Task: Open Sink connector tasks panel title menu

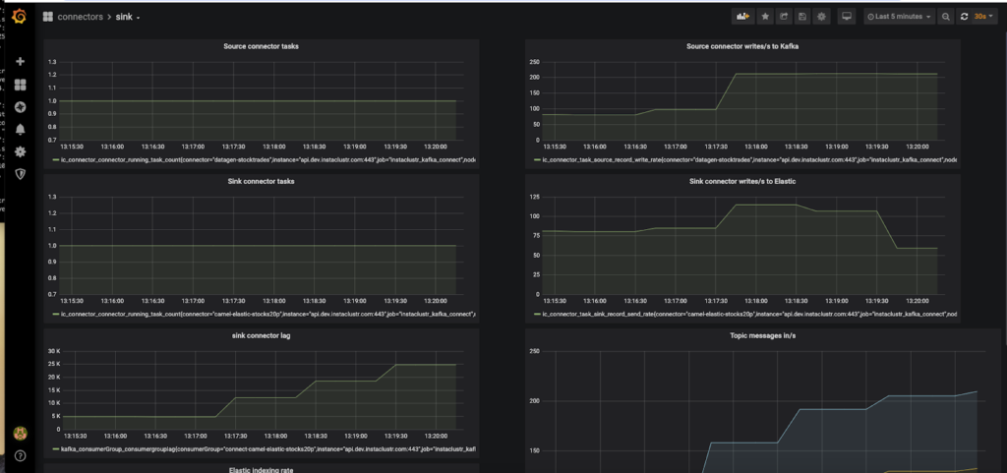Action: [x=261, y=181]
